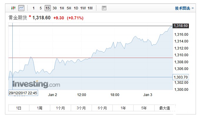Choose the 1H interval
198x118 pixels.
(62, 8)
